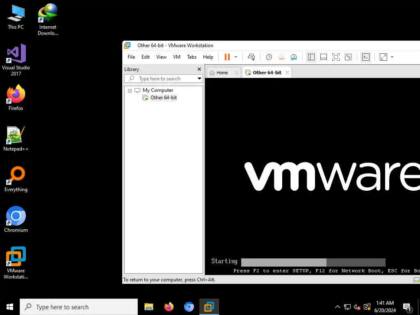Open the Library search filter dropdown arrow
This screenshot has width=420, height=315.
click(199, 78)
